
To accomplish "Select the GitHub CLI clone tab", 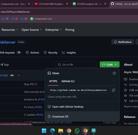I will coord(68,81).
